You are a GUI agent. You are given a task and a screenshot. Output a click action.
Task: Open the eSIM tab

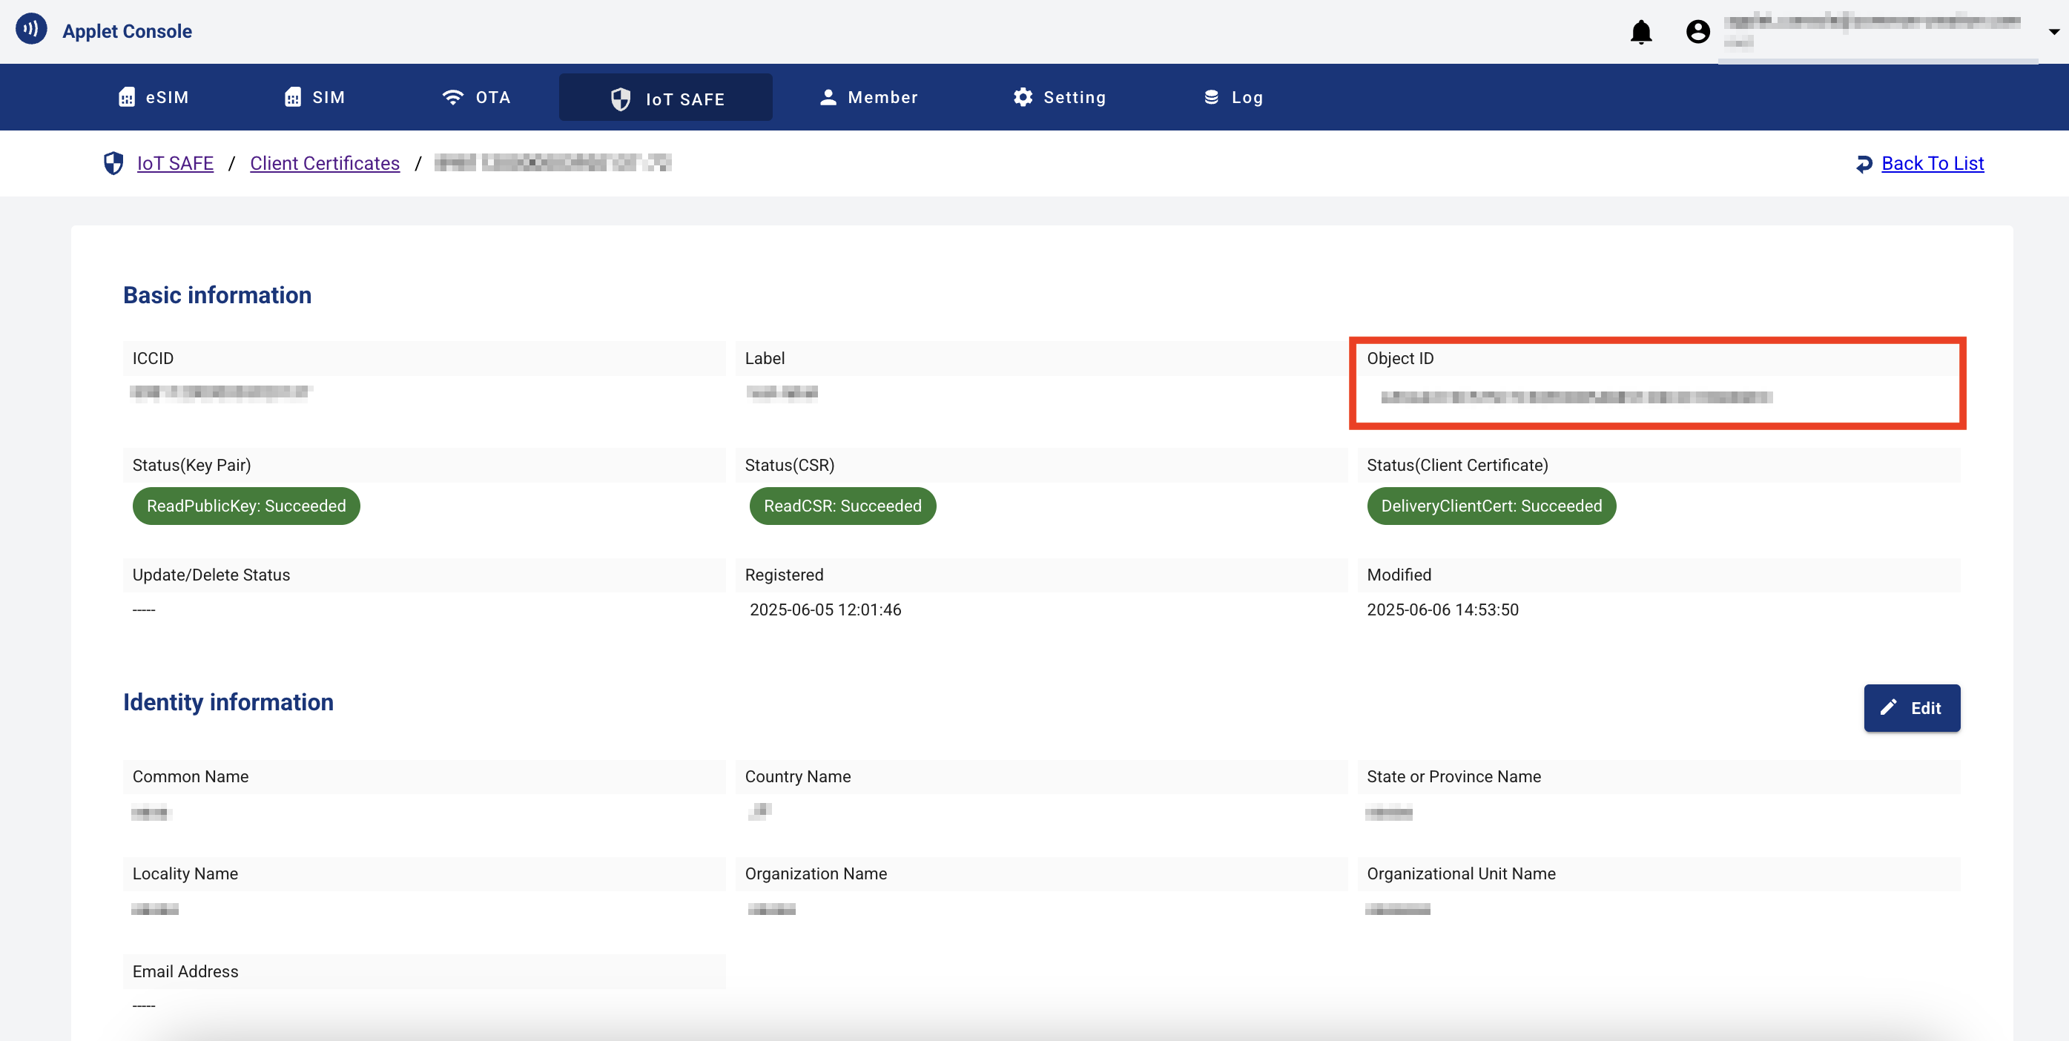[154, 97]
